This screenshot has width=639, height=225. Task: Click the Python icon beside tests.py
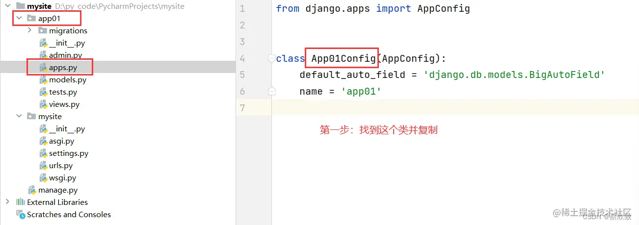click(x=43, y=92)
